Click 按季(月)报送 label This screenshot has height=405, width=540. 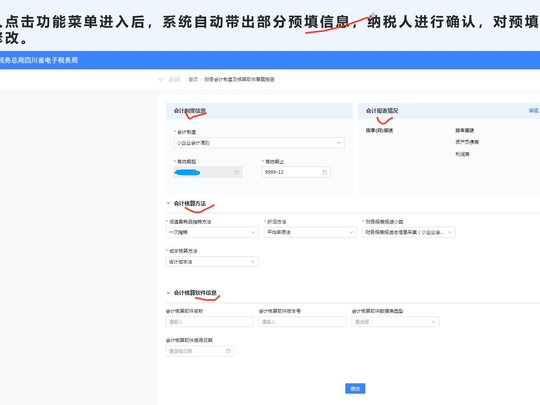[x=379, y=130]
